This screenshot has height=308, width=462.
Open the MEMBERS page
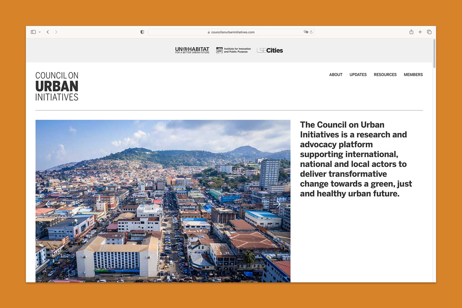(413, 75)
